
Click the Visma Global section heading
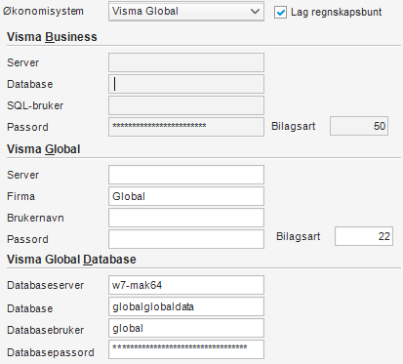44,149
